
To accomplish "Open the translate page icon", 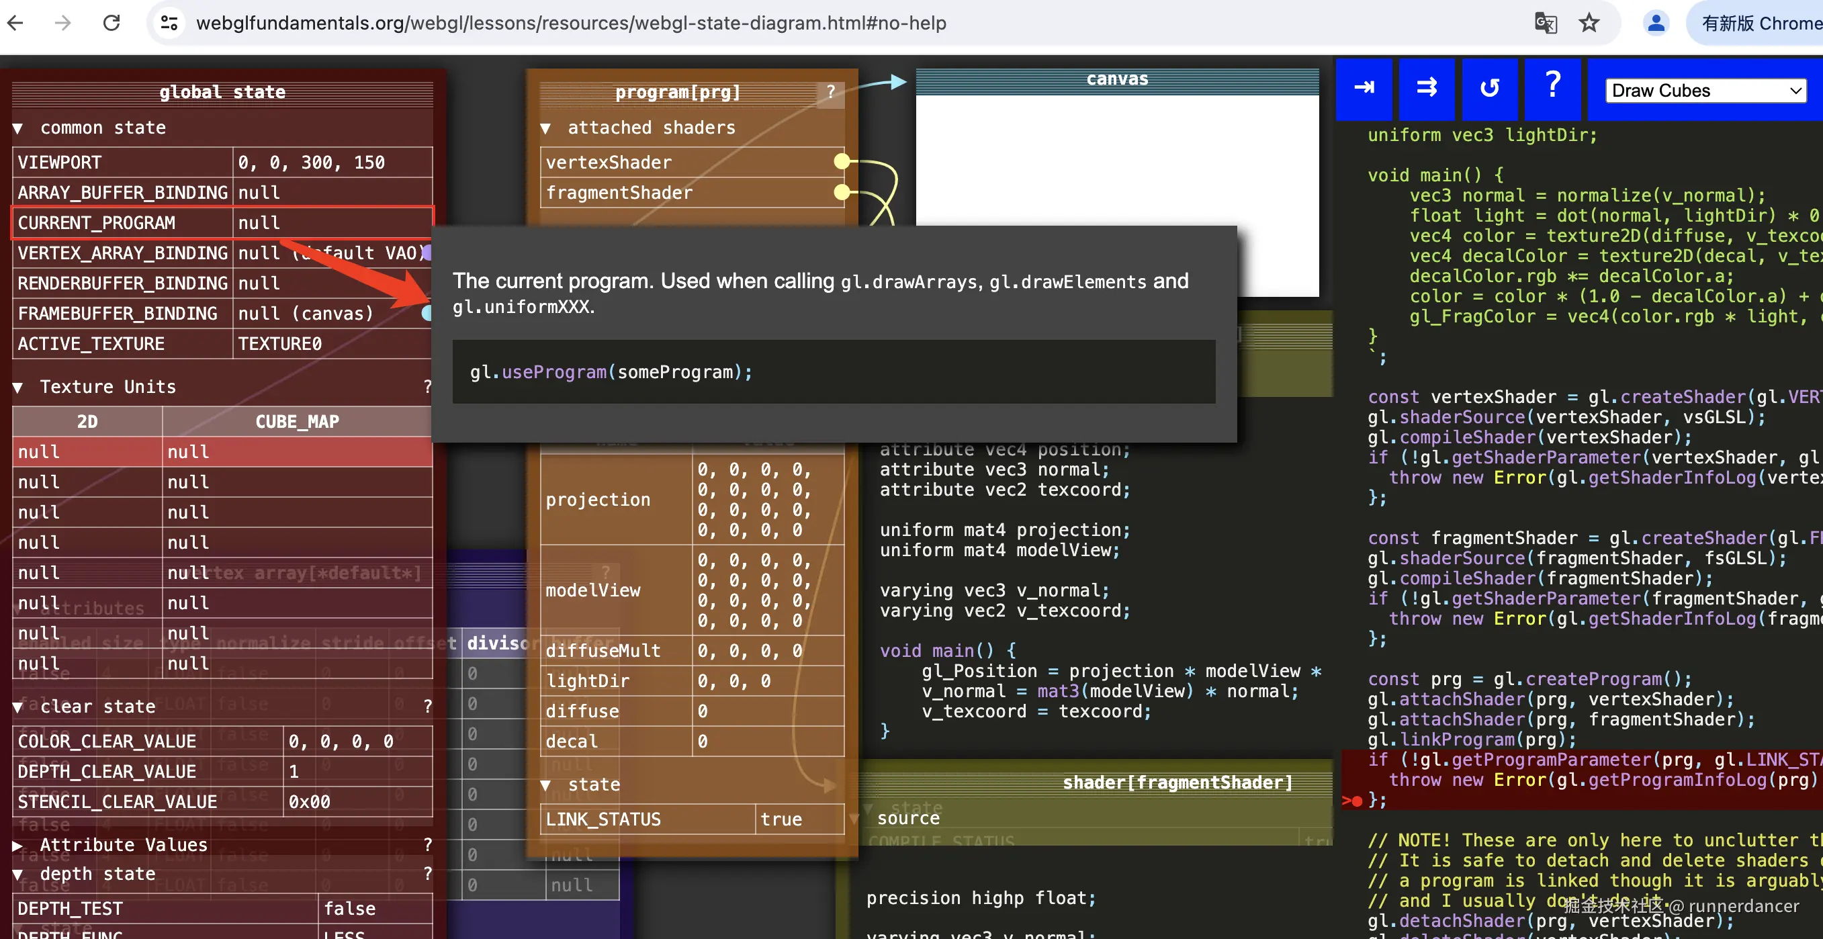I will [x=1546, y=24].
